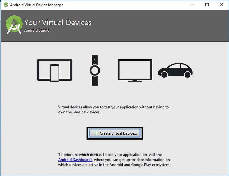Open the Android Dashboards link
Image resolution: width=229 pixels, height=176 pixels.
click(x=75, y=160)
